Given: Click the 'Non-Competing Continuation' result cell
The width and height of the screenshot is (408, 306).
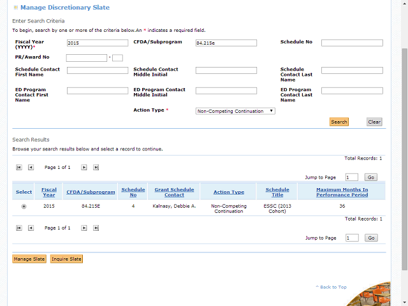Looking at the screenshot, I should click(229, 208).
